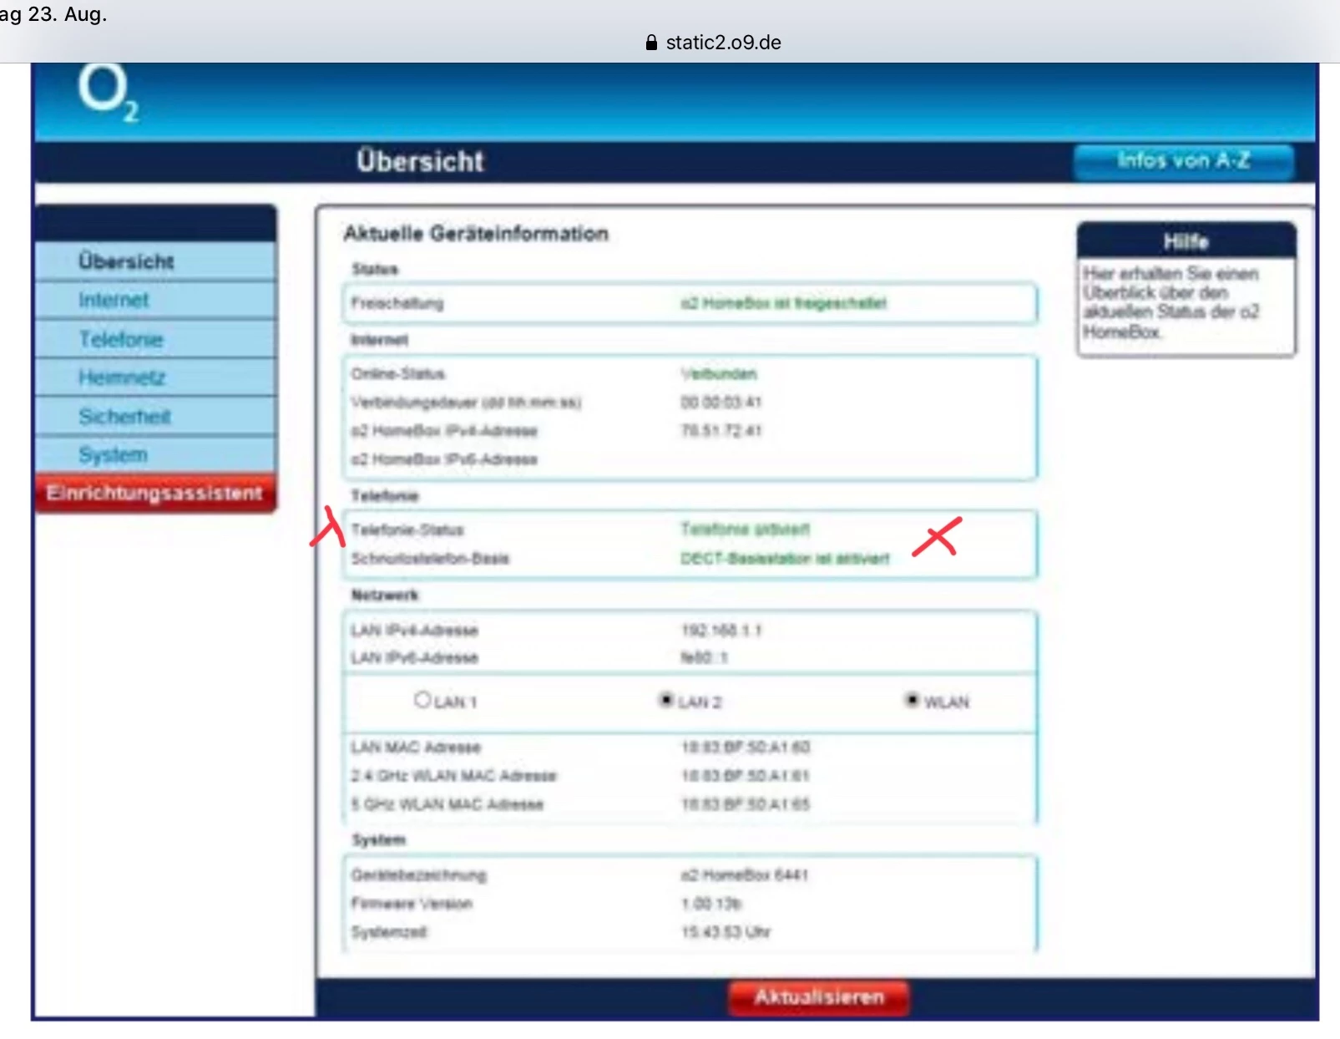This screenshot has width=1340, height=1039.
Task: Click the device name o2 HomeBox 6441
Action: click(745, 875)
